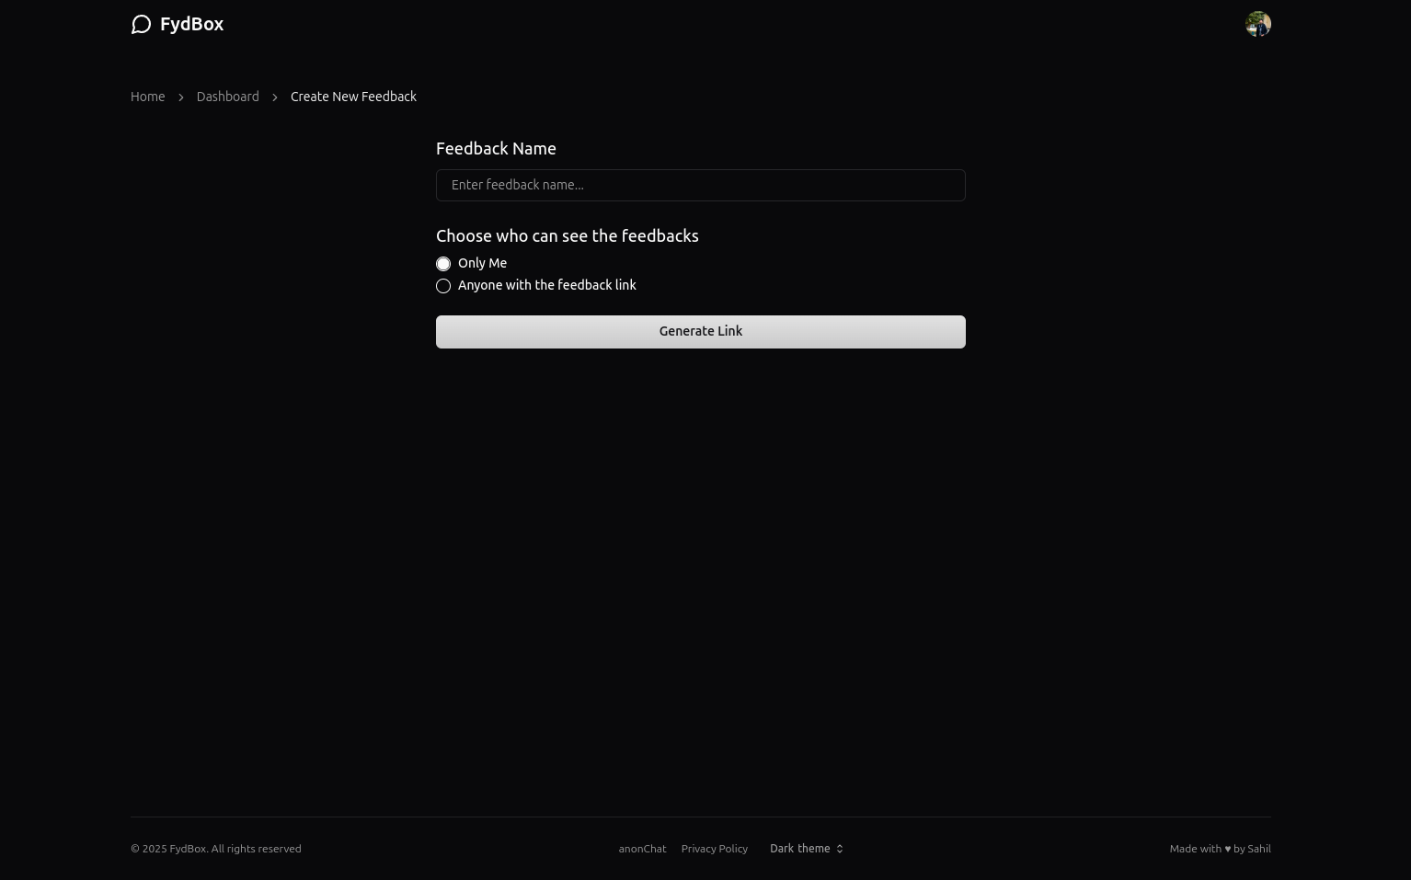Click the FydBox brand name text
The image size is (1411, 880).
pos(191,24)
